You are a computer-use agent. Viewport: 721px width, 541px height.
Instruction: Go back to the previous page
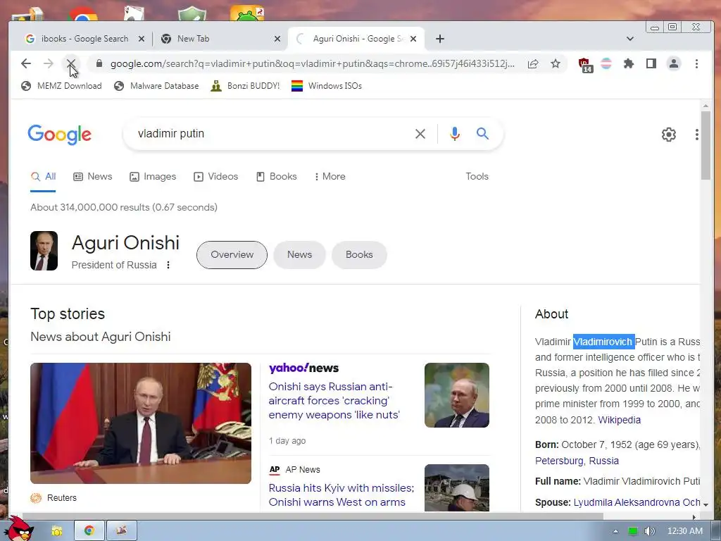[26, 63]
